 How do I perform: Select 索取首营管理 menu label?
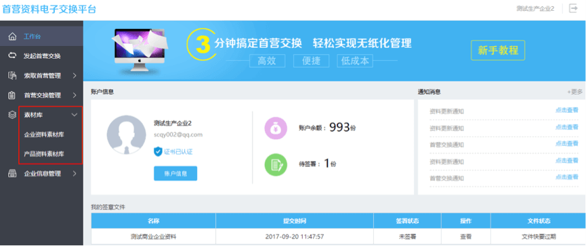[x=42, y=76]
